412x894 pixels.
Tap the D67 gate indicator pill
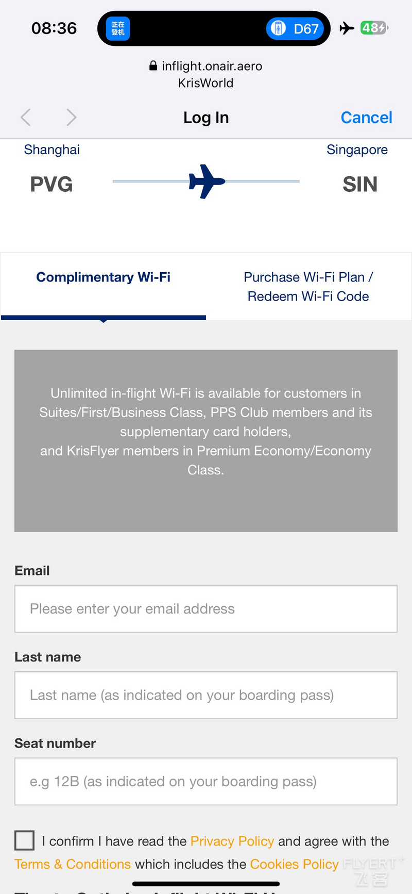tap(295, 28)
